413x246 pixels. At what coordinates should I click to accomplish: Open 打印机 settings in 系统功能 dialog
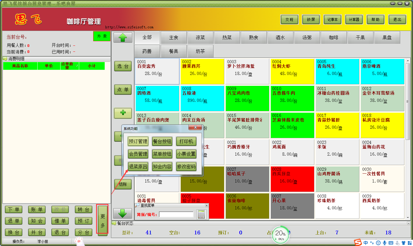pyautogui.click(x=186, y=141)
